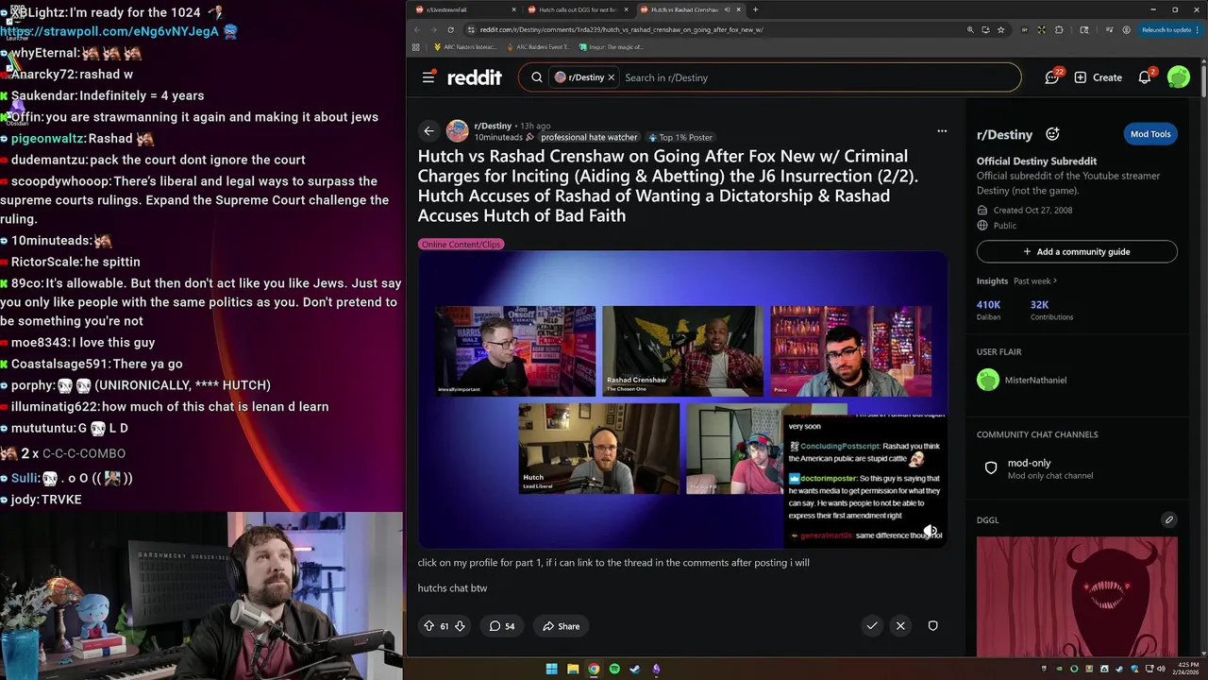This screenshot has height=680, width=1208.
Task: Unmute the embedded video speaker icon
Action: (x=930, y=531)
